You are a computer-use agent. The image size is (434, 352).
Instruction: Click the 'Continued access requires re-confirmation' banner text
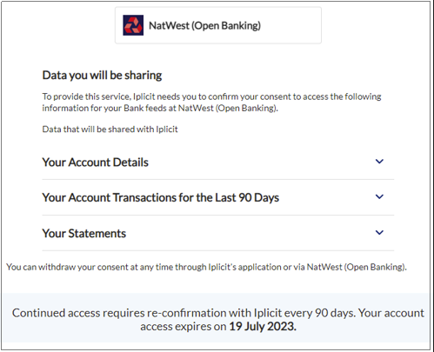(218, 320)
